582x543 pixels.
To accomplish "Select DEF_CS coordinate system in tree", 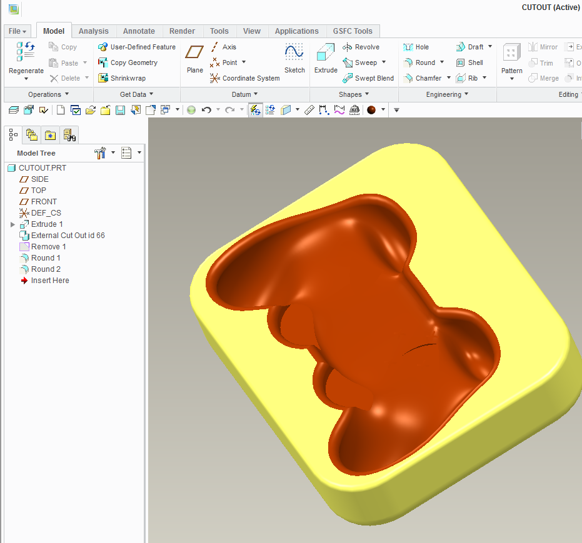I will pyautogui.click(x=40, y=213).
